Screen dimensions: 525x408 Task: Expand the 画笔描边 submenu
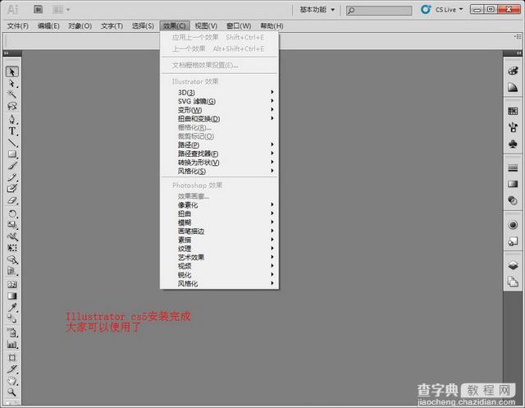(219, 231)
